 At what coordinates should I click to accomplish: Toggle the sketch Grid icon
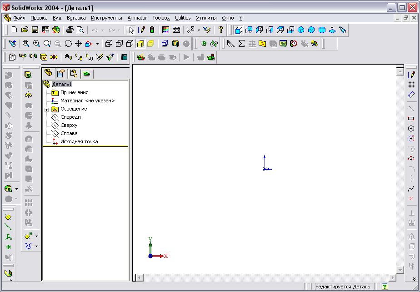pyautogui.click(x=411, y=85)
